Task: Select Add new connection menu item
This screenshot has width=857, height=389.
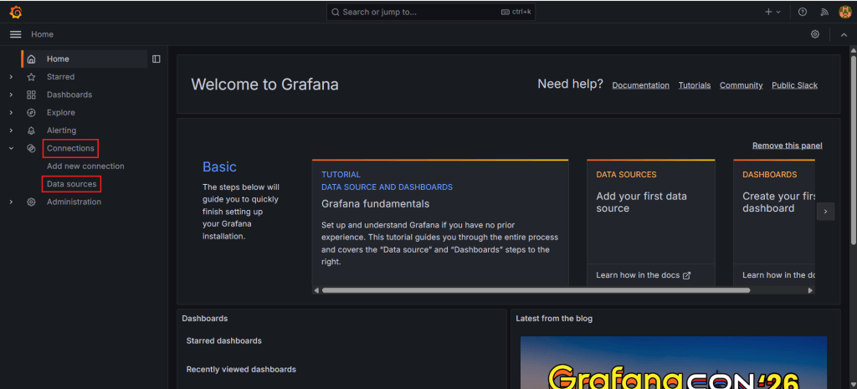Action: [x=85, y=166]
